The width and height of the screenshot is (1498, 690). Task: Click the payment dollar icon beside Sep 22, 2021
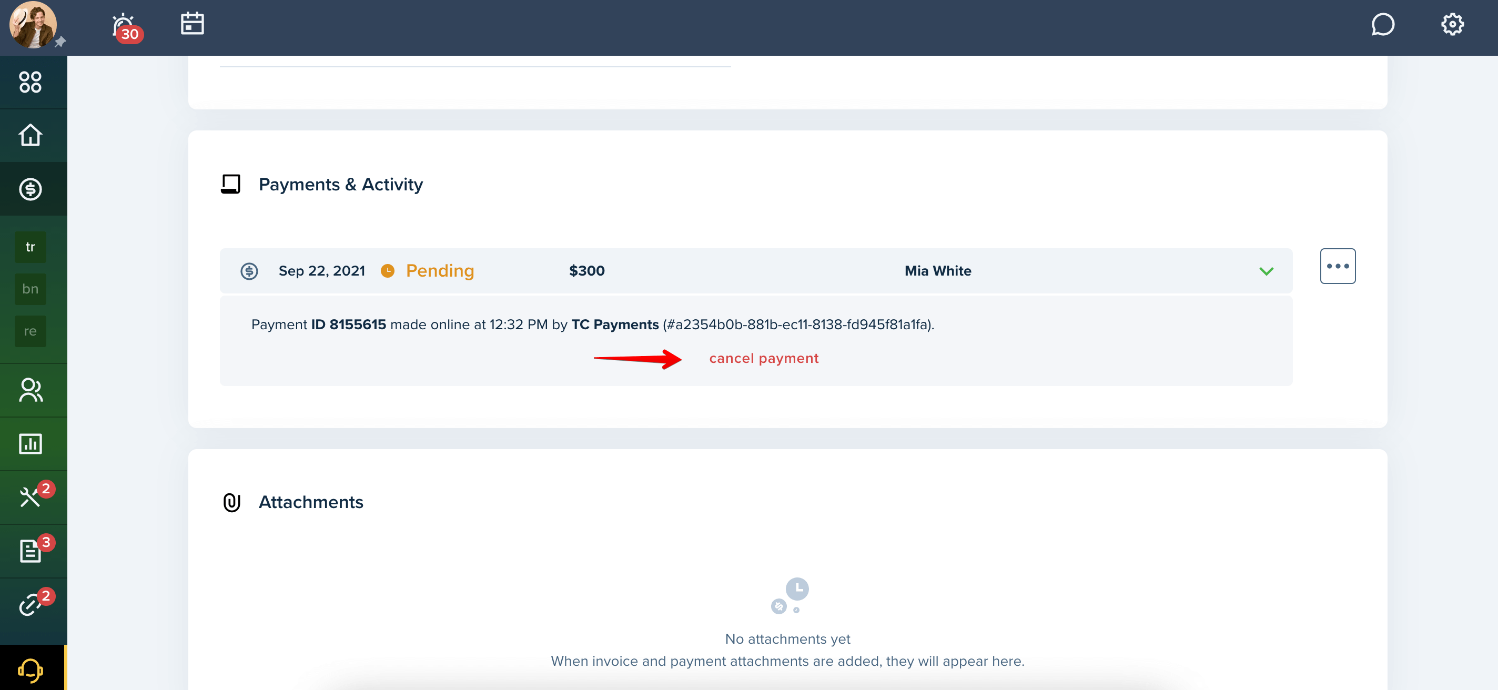coord(249,271)
